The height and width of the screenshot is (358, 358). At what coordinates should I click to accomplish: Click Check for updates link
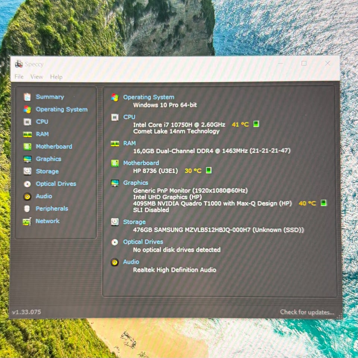[307, 312]
